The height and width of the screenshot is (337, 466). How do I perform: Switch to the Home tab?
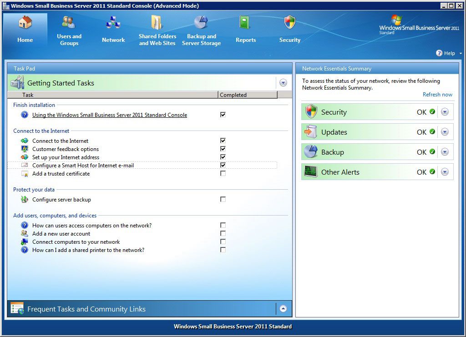point(25,30)
